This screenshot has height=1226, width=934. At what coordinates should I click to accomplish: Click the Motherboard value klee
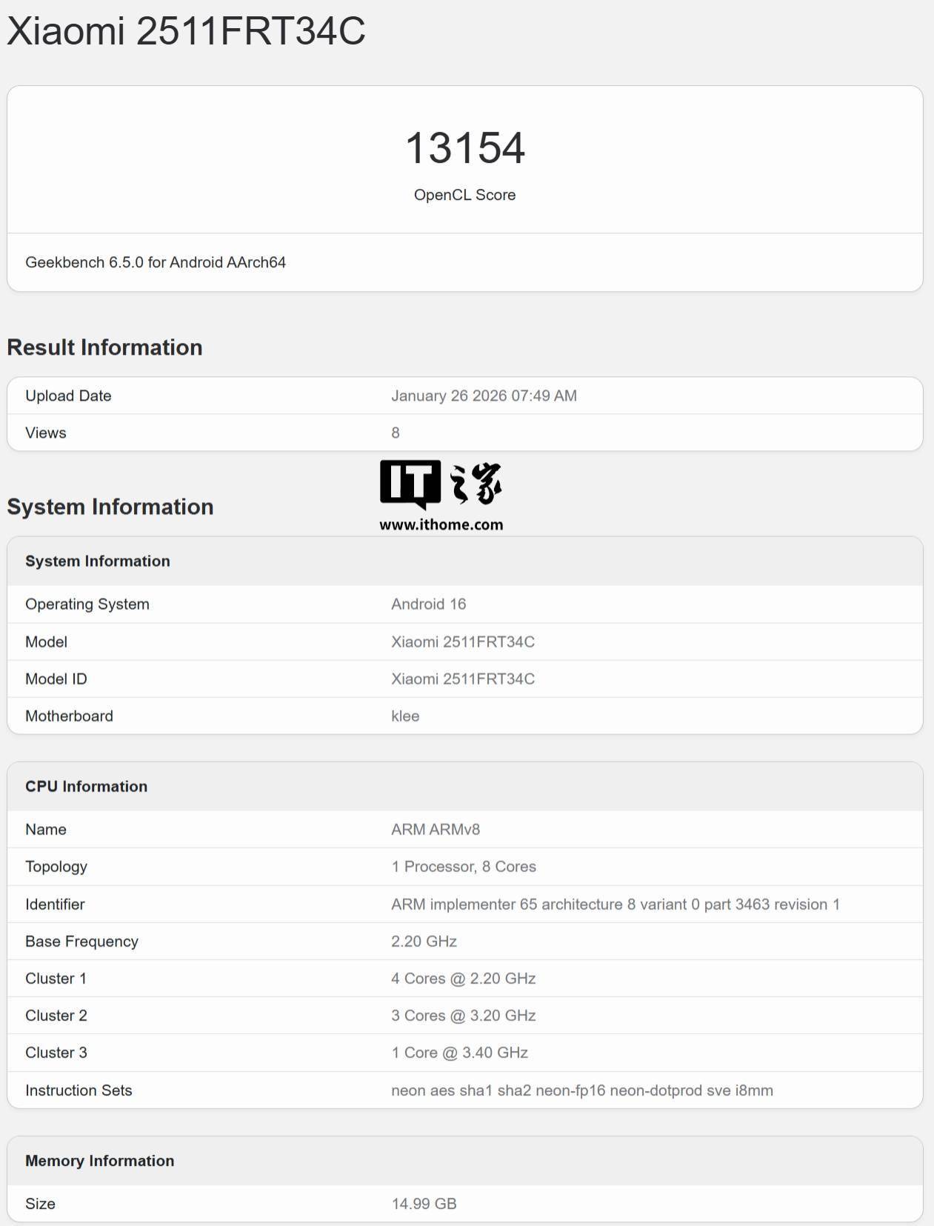click(405, 716)
